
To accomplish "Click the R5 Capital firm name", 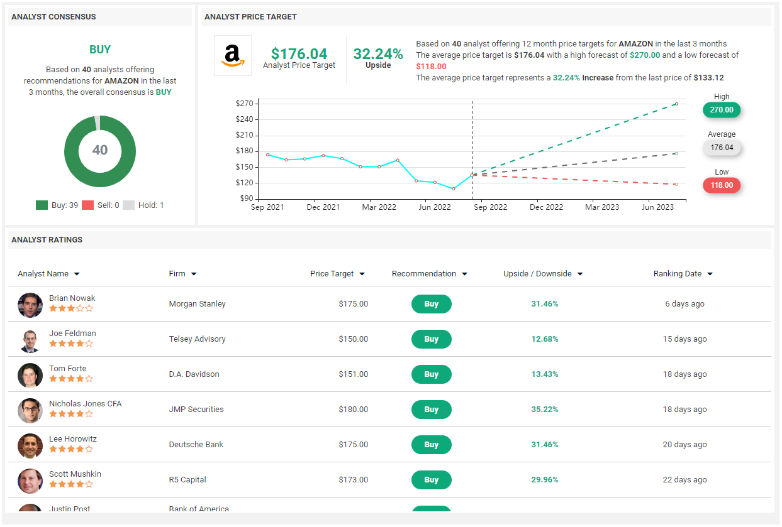I will pyautogui.click(x=187, y=480).
